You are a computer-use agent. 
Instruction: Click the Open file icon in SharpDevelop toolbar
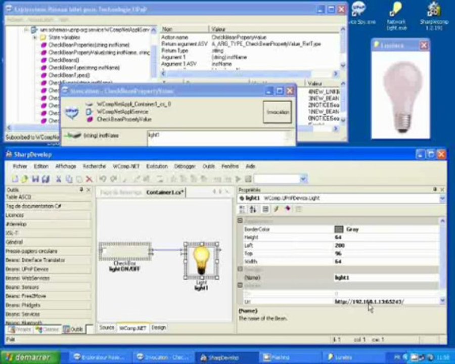click(25, 179)
